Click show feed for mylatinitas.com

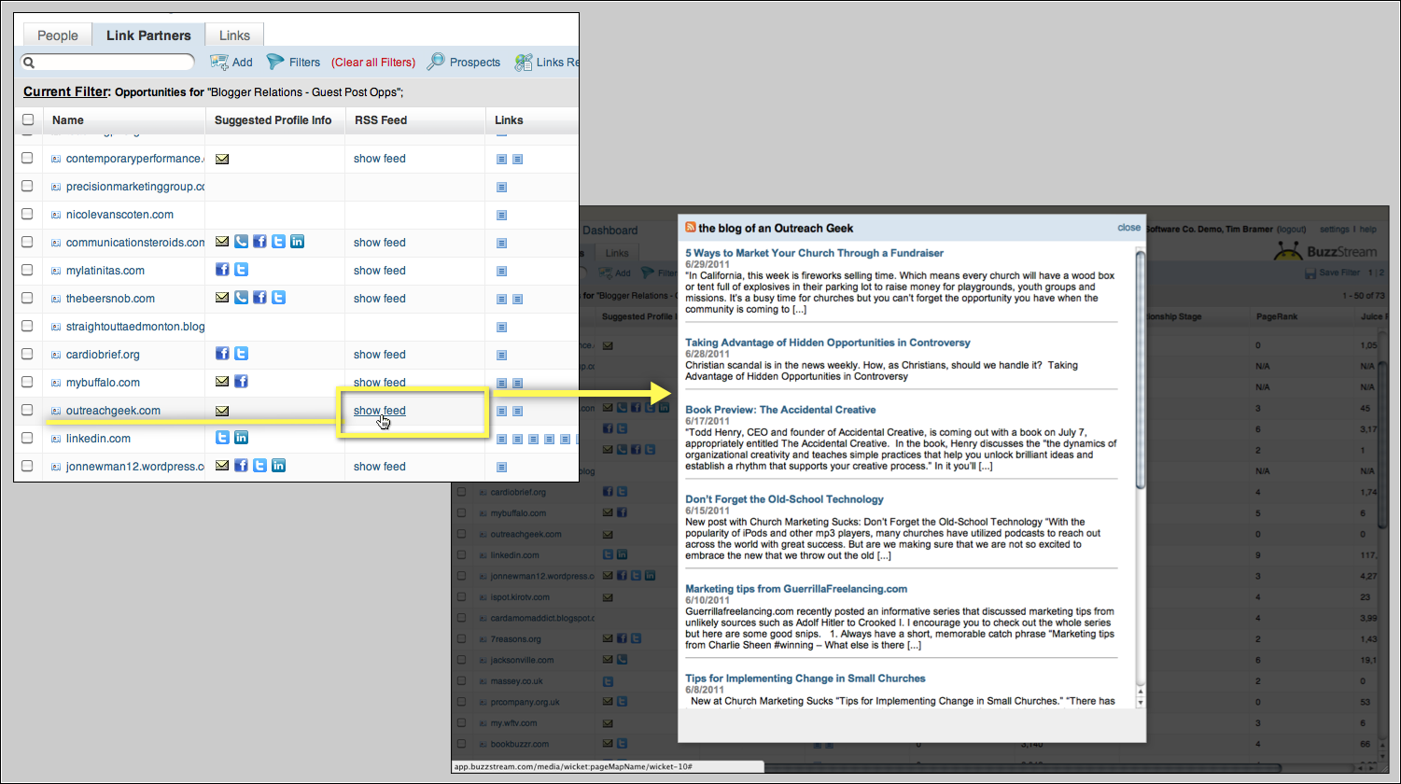click(x=380, y=270)
